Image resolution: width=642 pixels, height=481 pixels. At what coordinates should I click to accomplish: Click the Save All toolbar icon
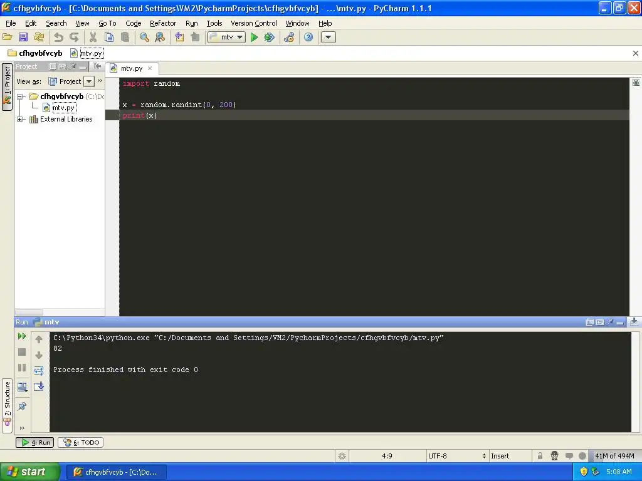pyautogui.click(x=23, y=37)
